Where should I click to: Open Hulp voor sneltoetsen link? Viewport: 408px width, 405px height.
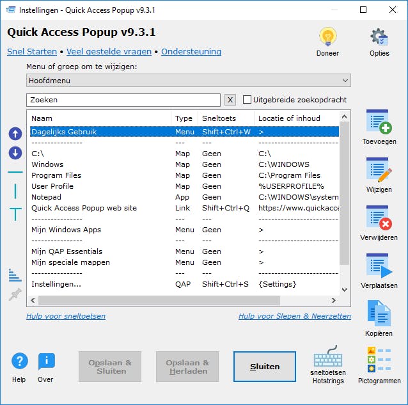coord(66,316)
